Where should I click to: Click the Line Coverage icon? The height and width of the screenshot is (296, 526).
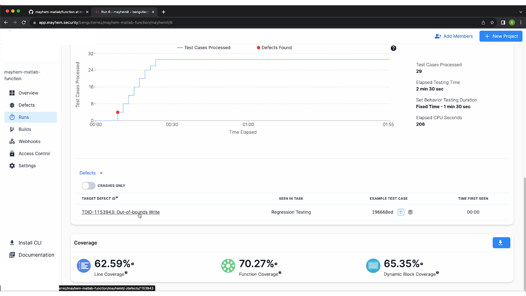coord(84,266)
